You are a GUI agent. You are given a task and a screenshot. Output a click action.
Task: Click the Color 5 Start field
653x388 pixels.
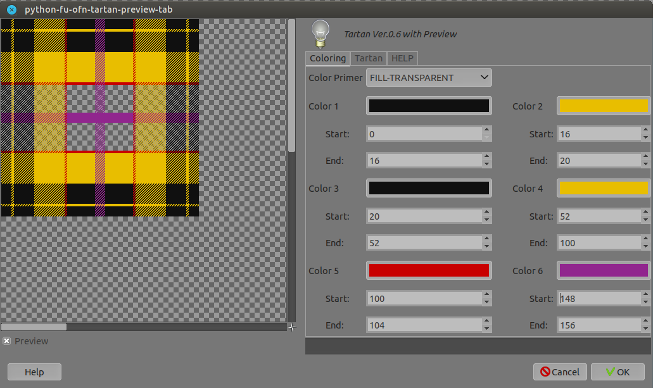(x=424, y=299)
